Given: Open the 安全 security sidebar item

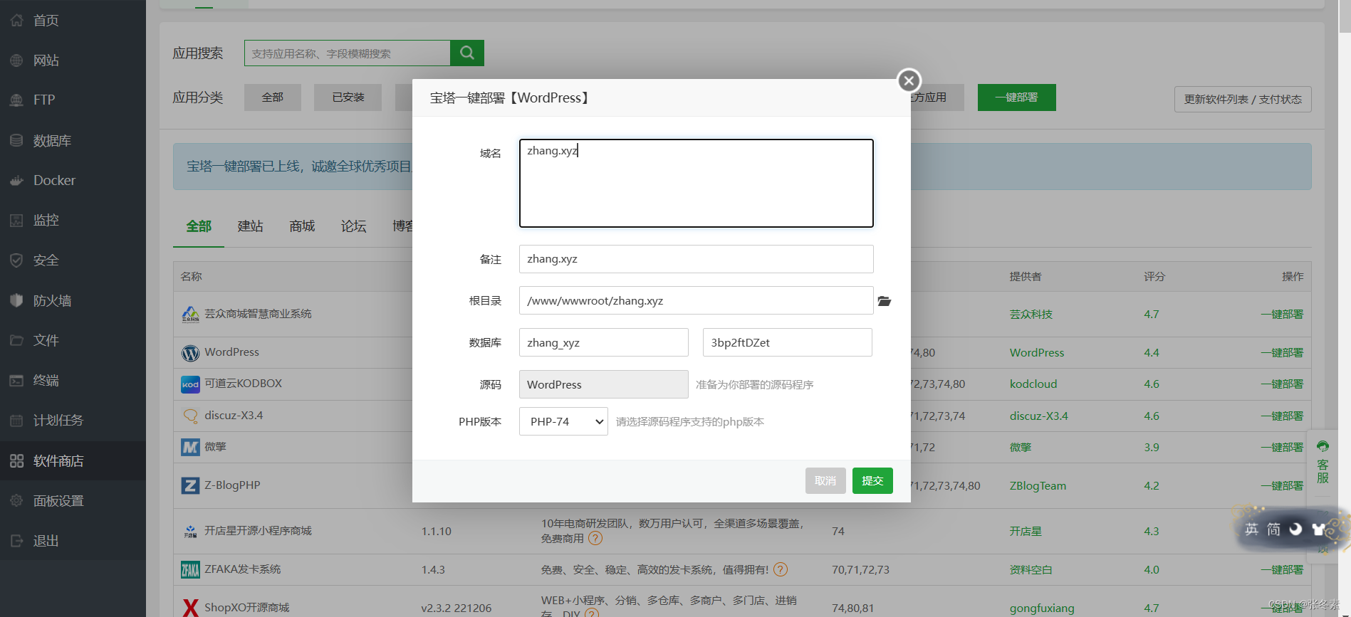Looking at the screenshot, I should point(73,260).
